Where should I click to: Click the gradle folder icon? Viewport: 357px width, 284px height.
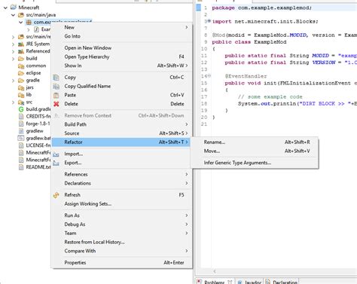click(x=21, y=81)
